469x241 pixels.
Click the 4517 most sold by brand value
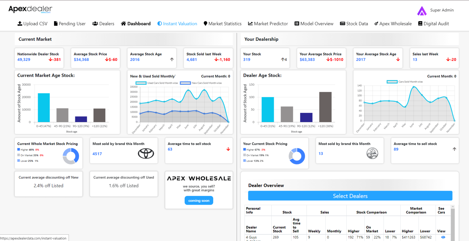click(97, 154)
